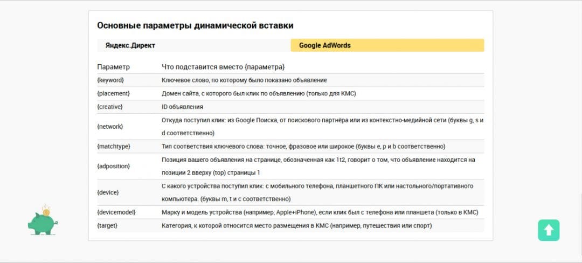This screenshot has height=263, width=582.
Task: Click the Параметр column header
Action: pos(114,67)
